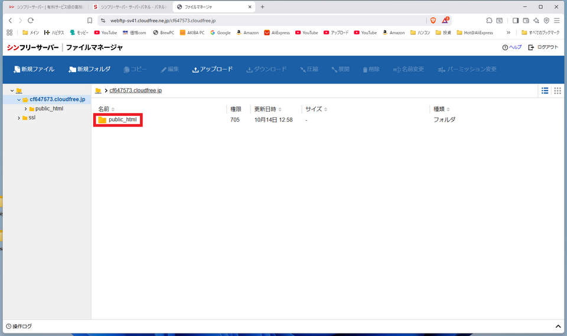Switch to grid view layout icon

click(558, 91)
